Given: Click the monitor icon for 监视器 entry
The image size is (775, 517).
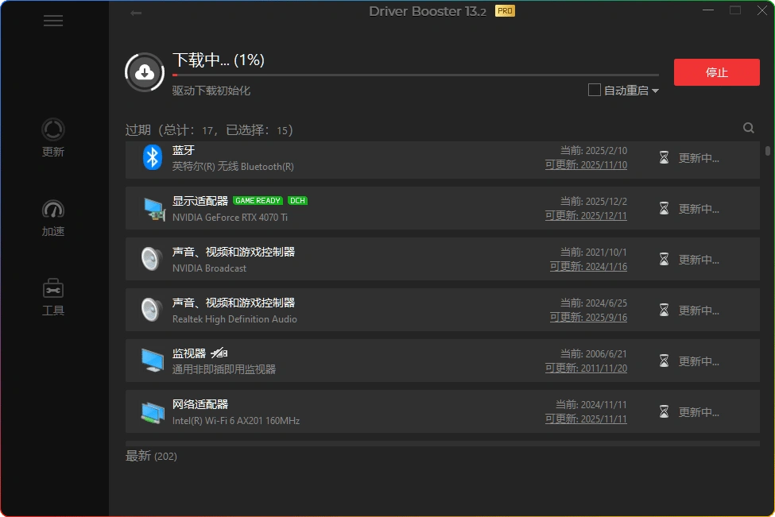Looking at the screenshot, I should pyautogui.click(x=152, y=361).
